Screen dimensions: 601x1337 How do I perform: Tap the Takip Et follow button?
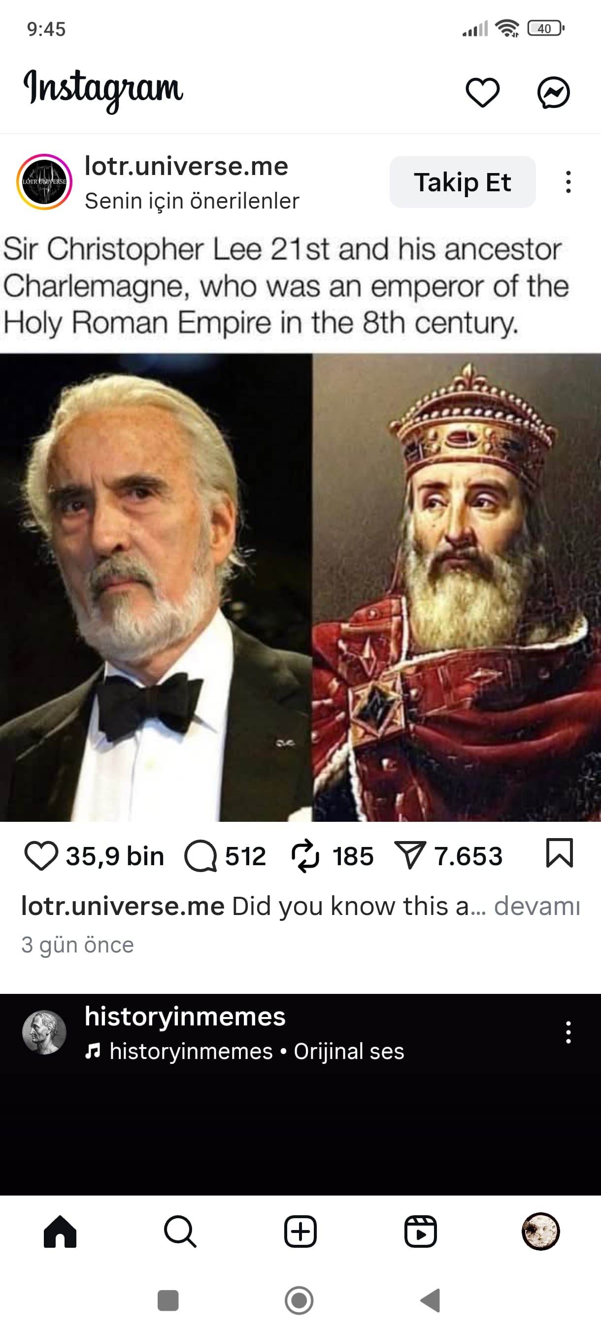[x=462, y=182]
